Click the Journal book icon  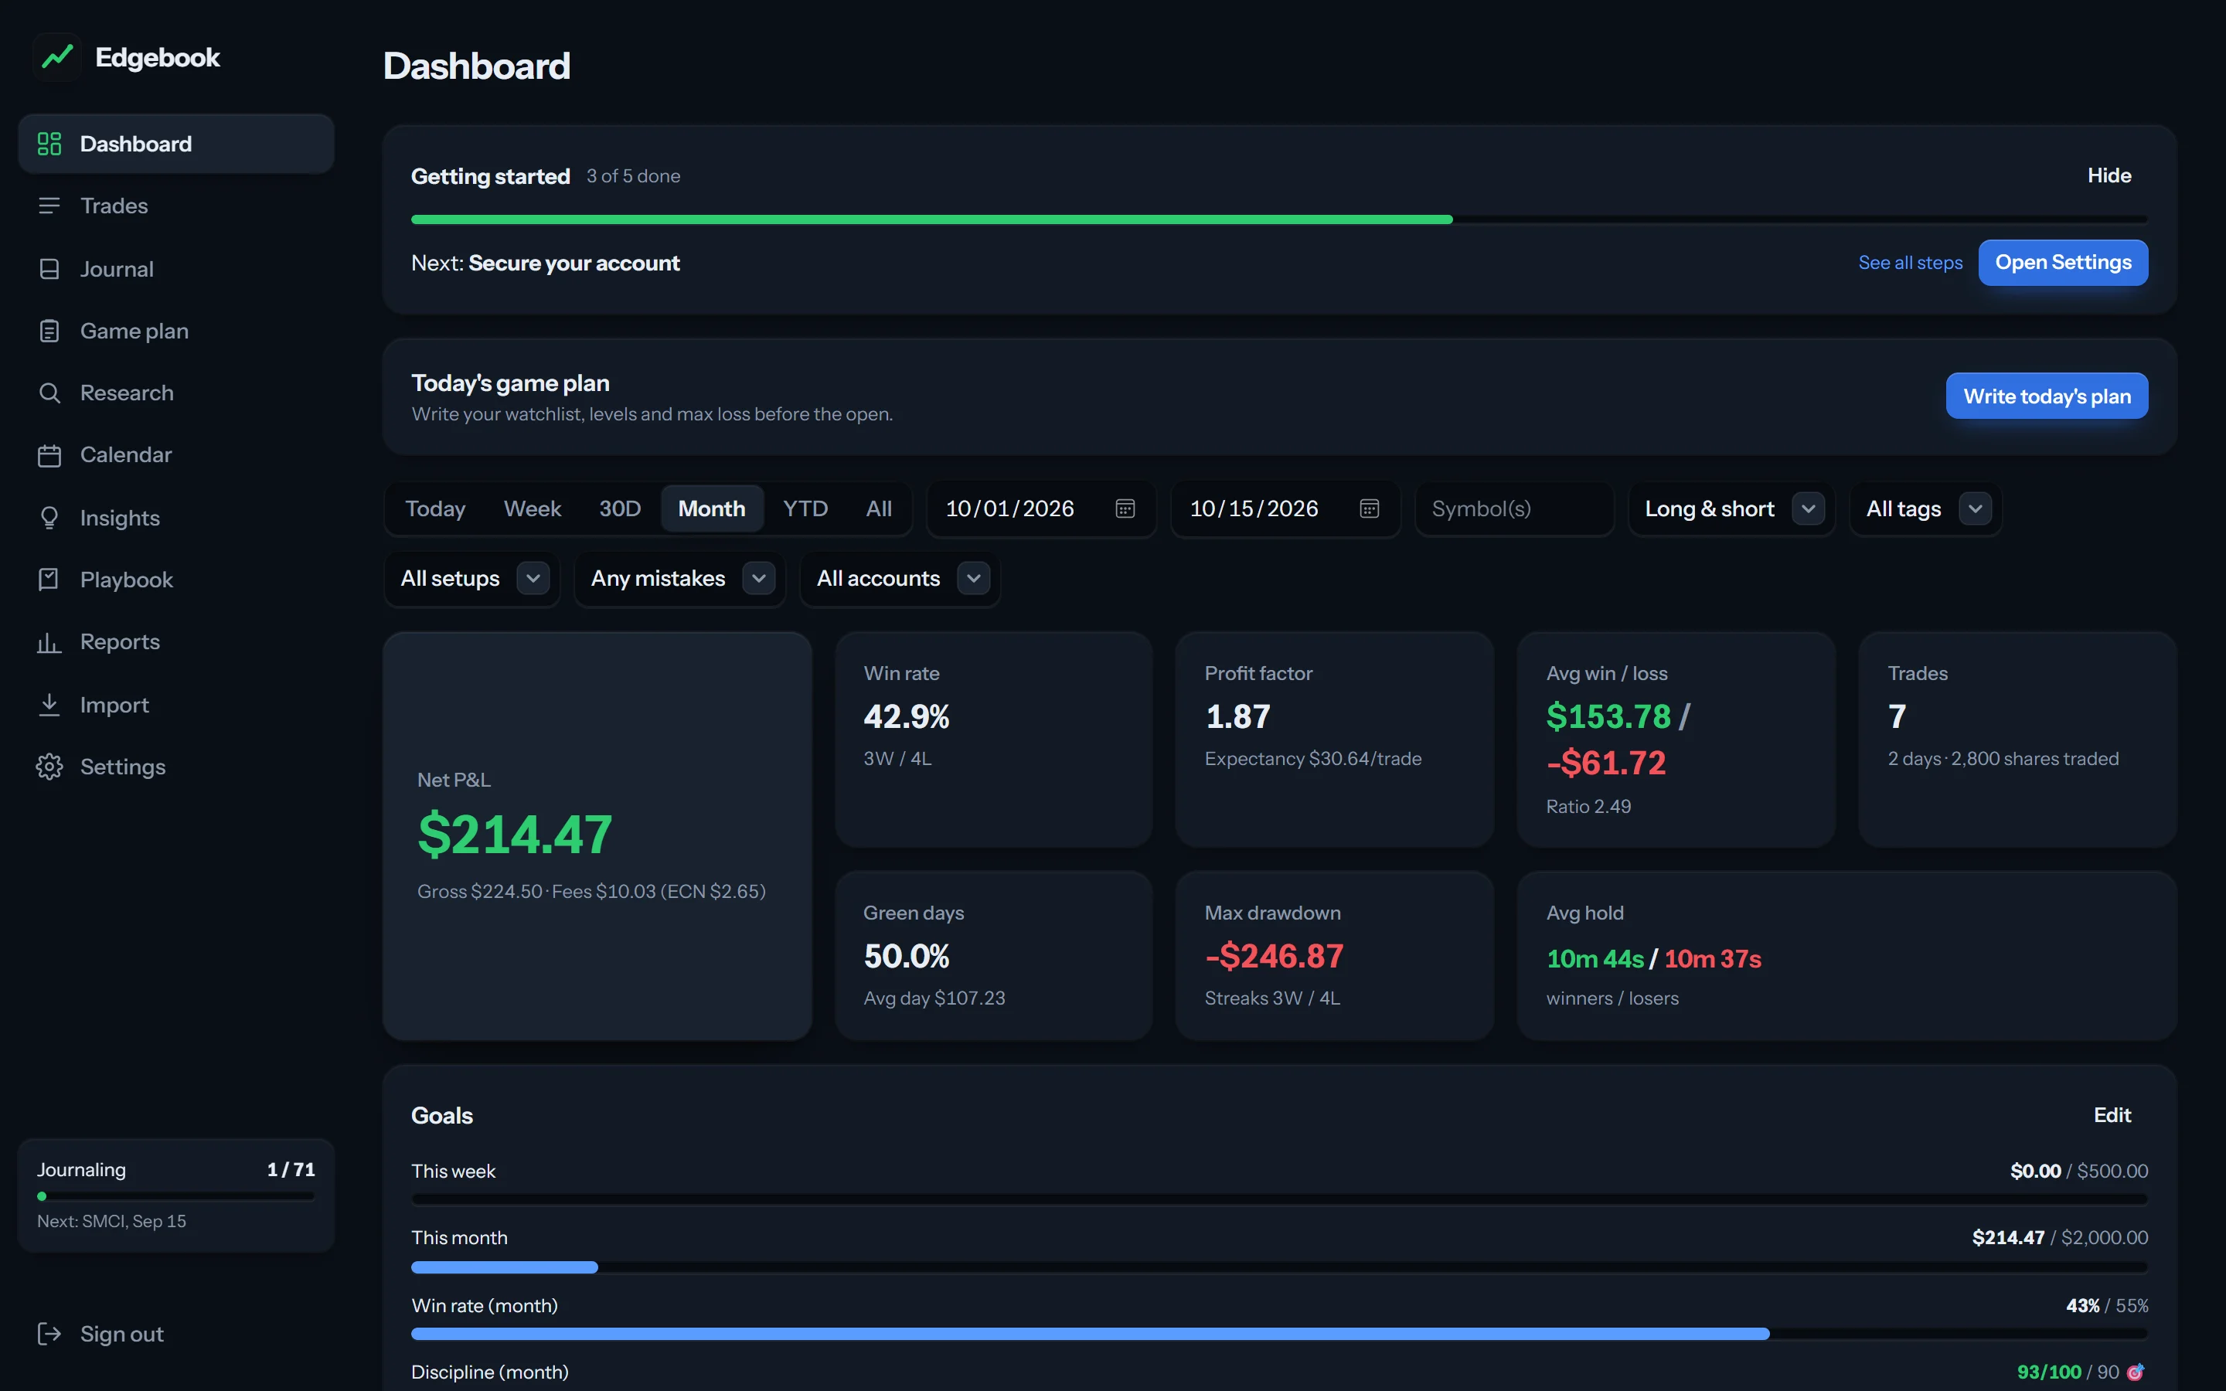coord(49,269)
